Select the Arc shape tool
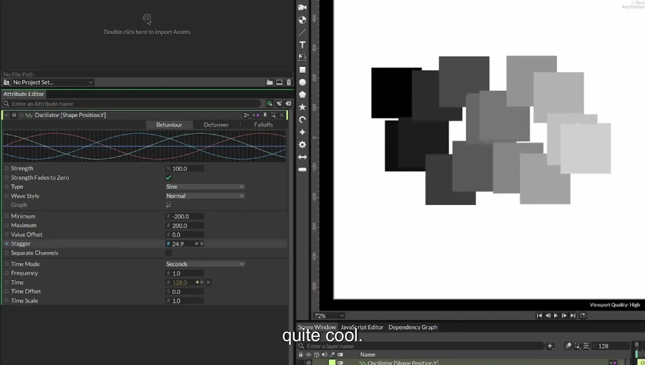Screen dimensions: 645x365 coord(302,120)
